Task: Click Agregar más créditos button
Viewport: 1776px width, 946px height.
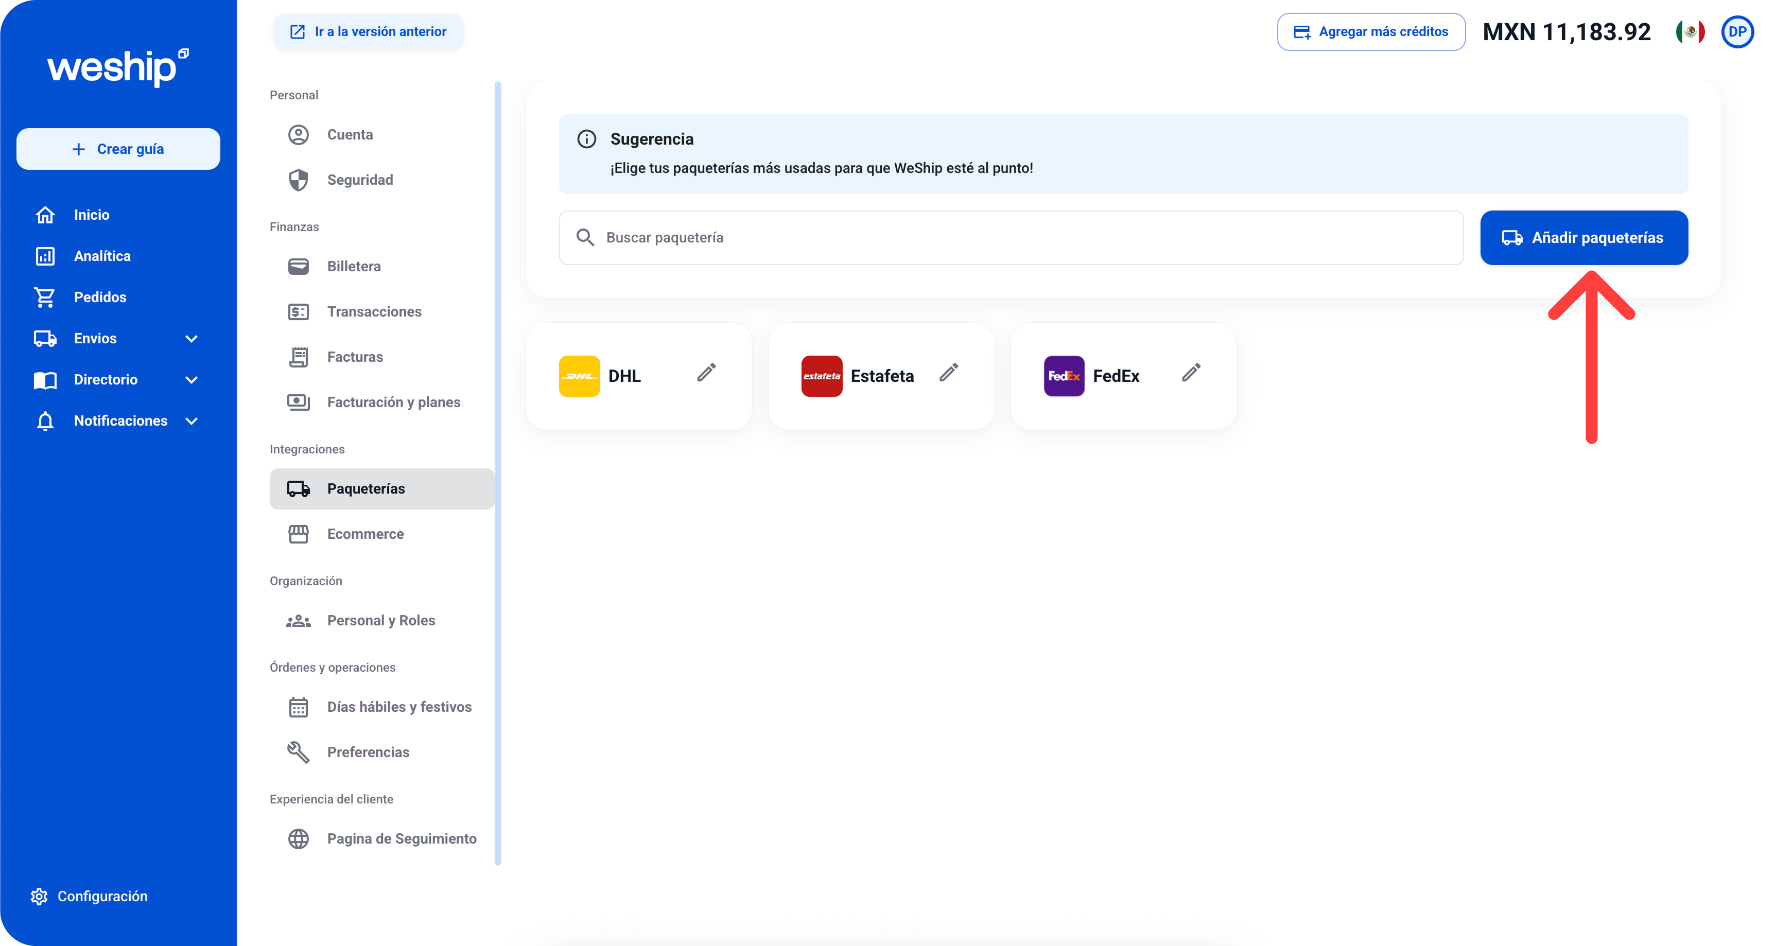Action: (1370, 32)
